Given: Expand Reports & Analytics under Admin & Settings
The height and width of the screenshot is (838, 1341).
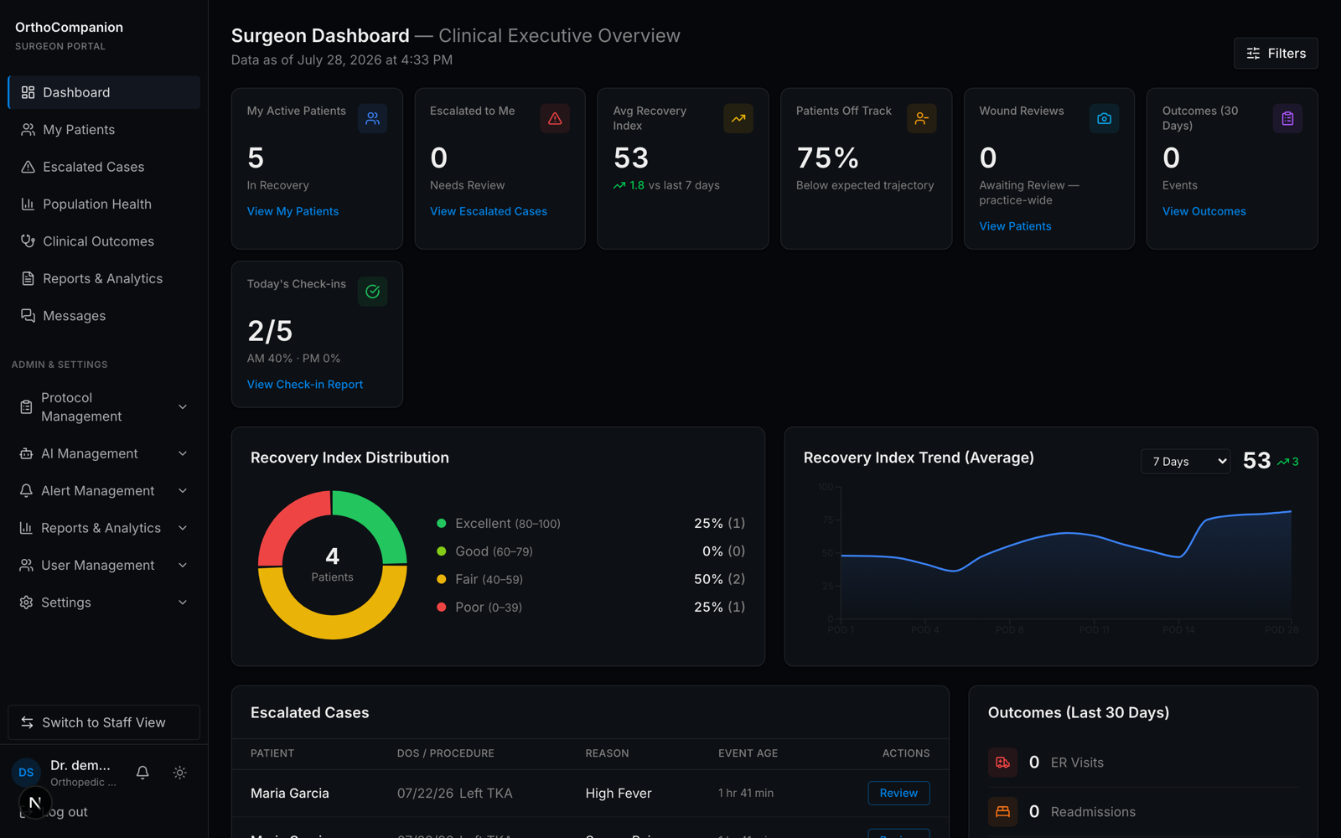Looking at the screenshot, I should 104,528.
